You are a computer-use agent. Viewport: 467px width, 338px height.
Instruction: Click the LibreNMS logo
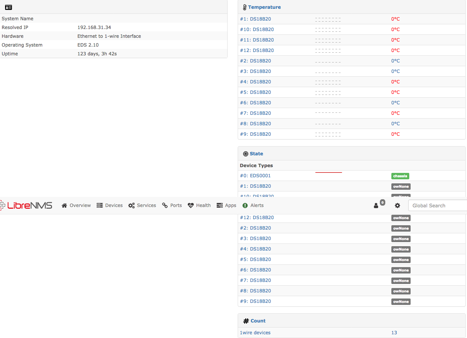tap(26, 205)
